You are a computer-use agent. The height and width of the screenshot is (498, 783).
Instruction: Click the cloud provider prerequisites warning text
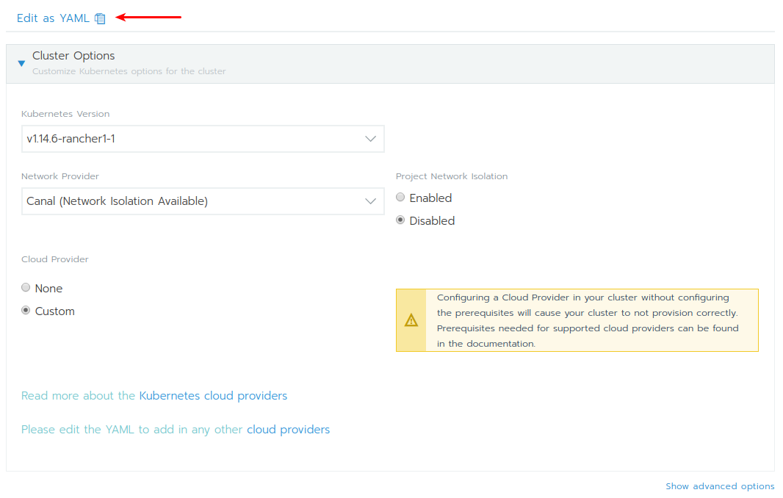tap(588, 320)
